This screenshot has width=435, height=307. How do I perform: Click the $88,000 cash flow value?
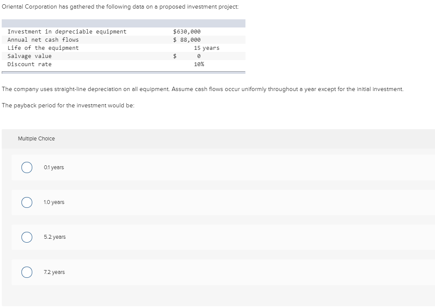[187, 40]
